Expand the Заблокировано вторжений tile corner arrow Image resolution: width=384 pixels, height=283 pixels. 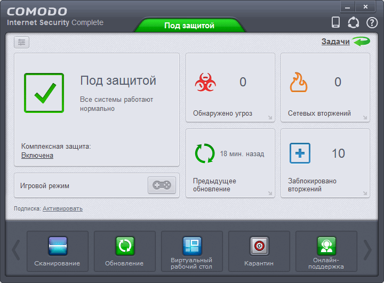click(x=365, y=193)
